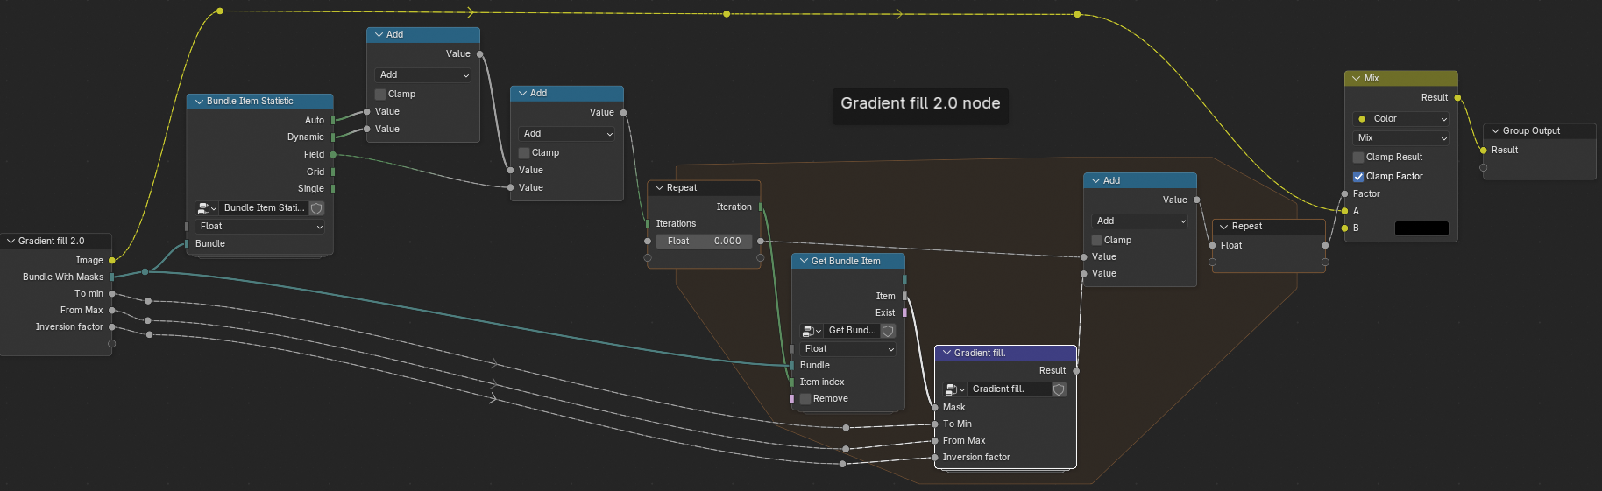Click the Iteration output socket of the Repeat node
The image size is (1602, 491).
tap(761, 207)
